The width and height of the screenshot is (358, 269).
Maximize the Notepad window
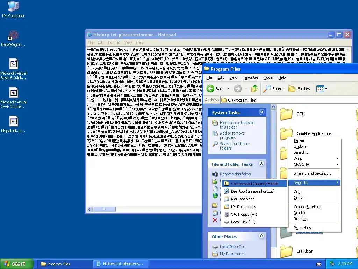(x=339, y=35)
